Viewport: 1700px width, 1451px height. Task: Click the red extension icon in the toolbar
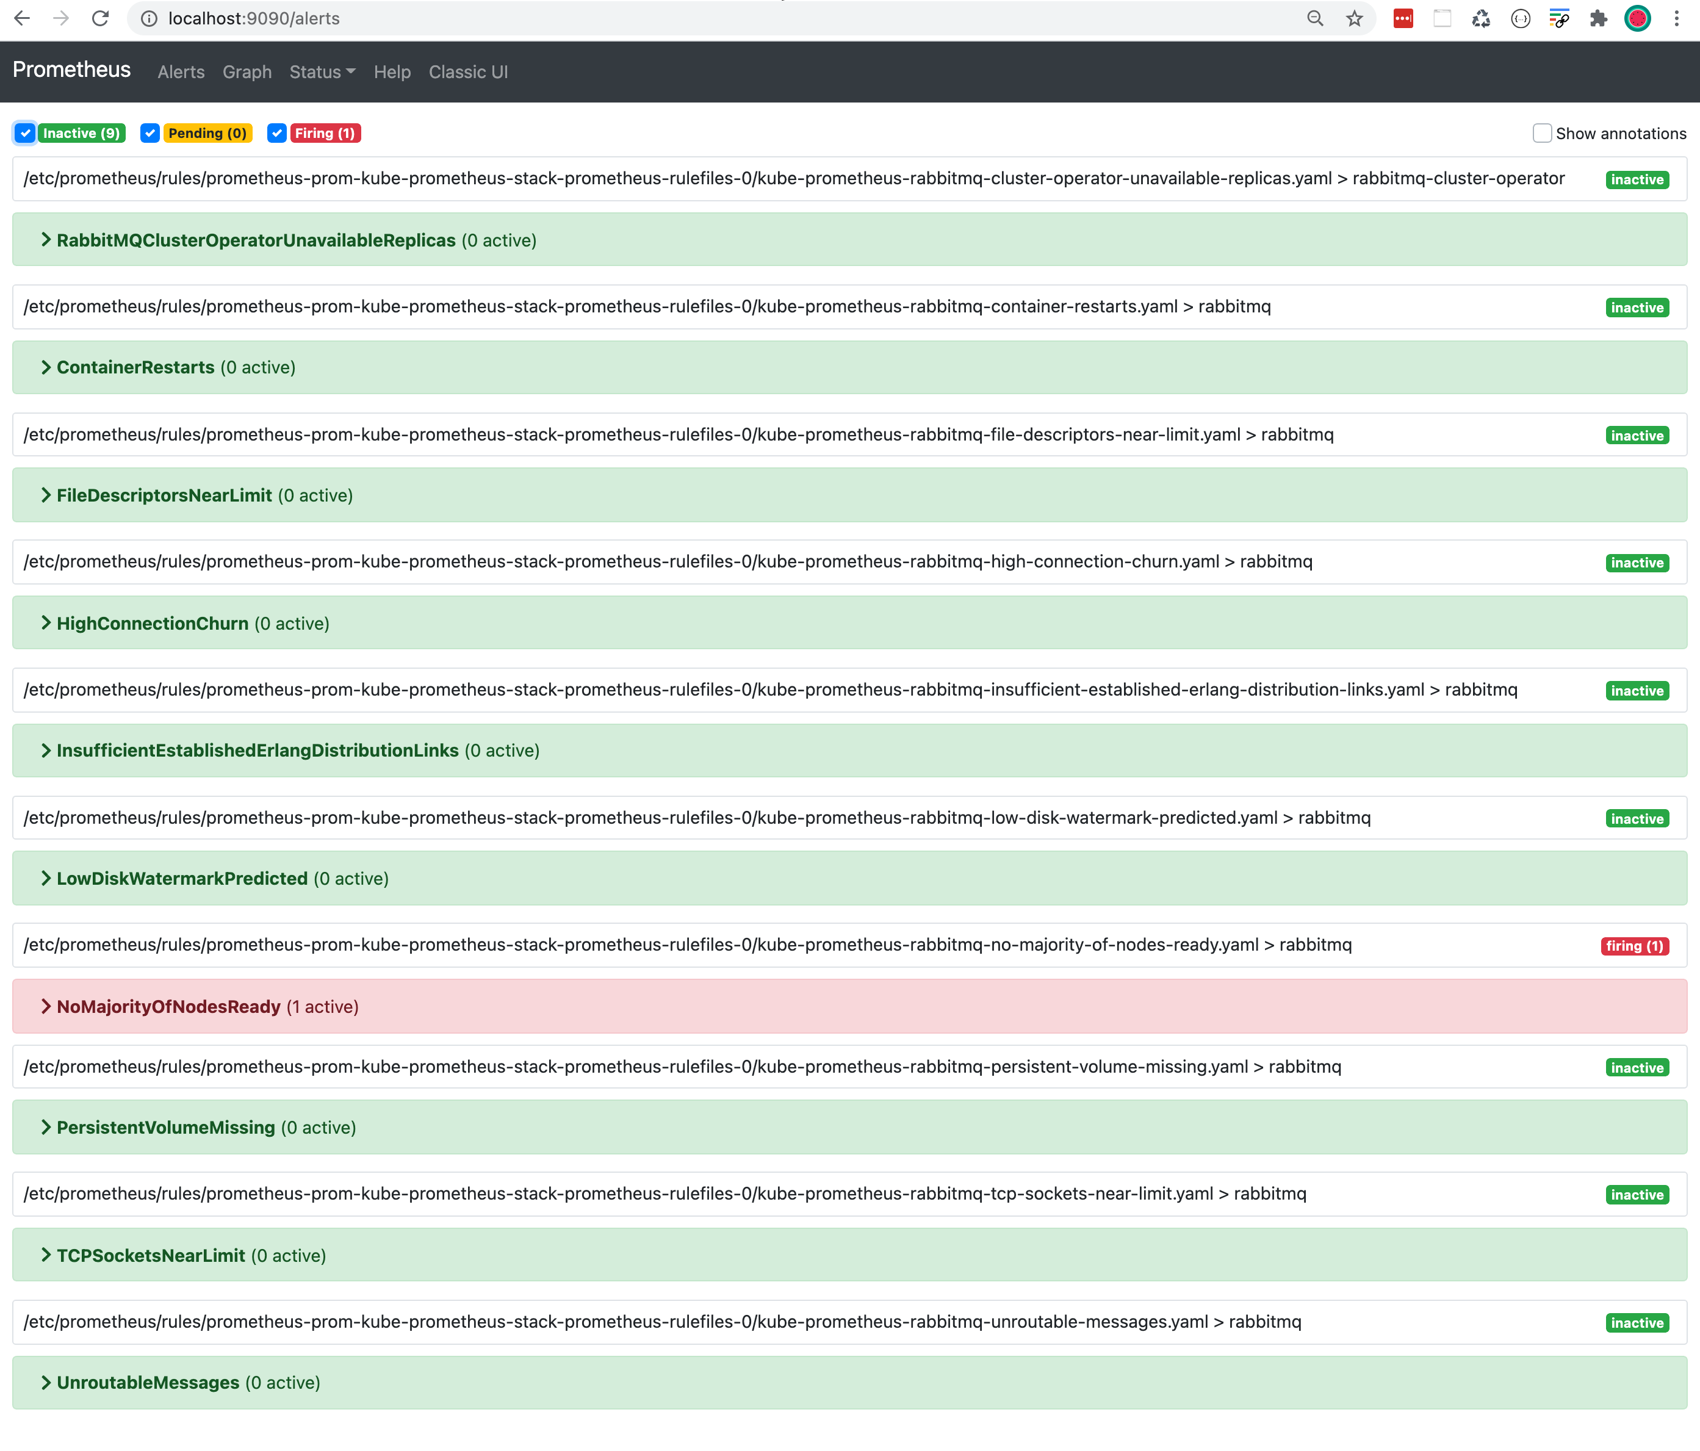[x=1403, y=18]
